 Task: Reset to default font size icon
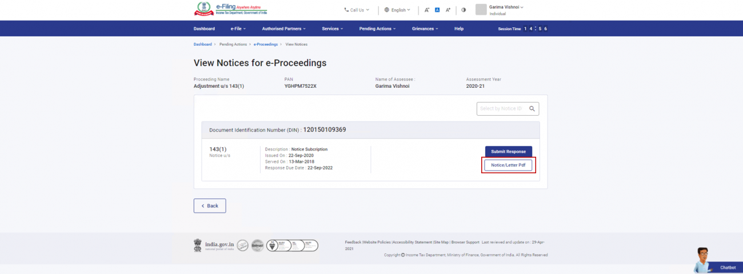tap(437, 10)
